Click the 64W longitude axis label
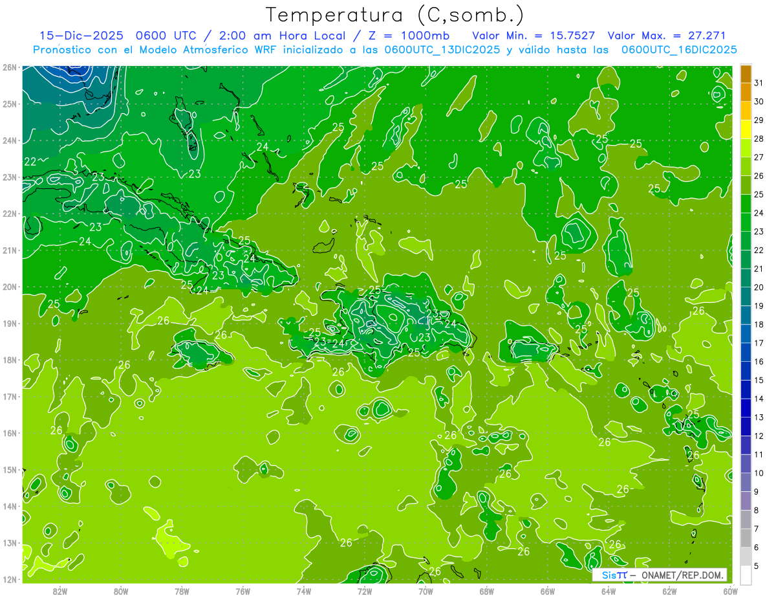The height and width of the screenshot is (600, 776). (609, 591)
